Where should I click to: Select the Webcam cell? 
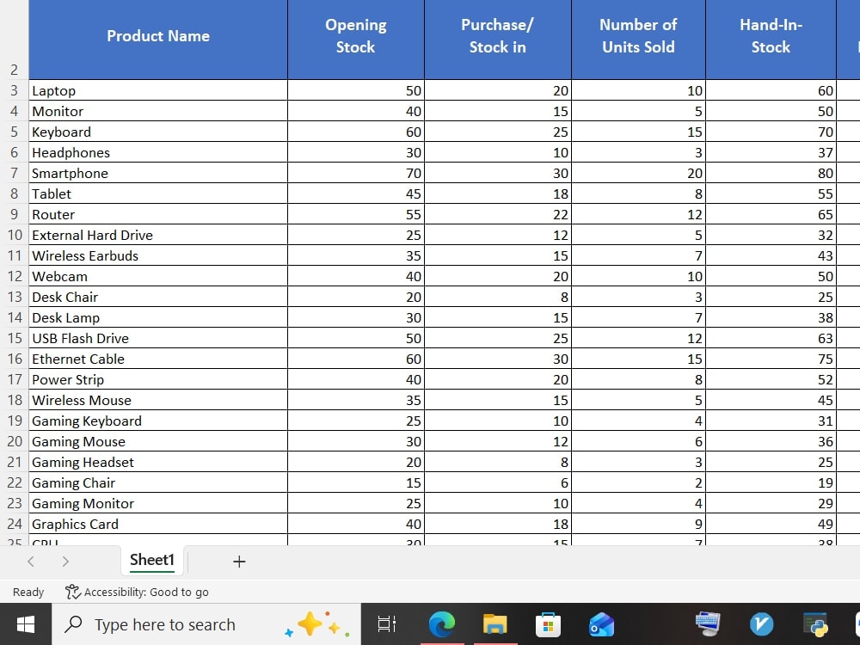tap(158, 276)
